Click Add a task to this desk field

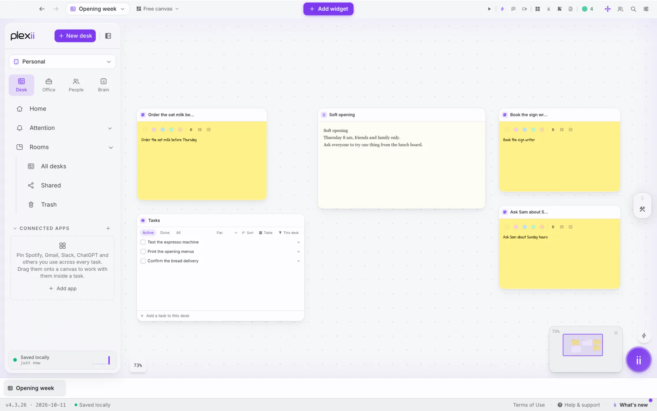(221, 316)
